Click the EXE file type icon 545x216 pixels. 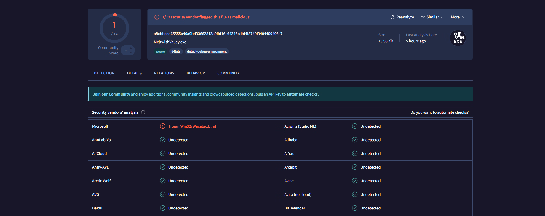point(458,38)
